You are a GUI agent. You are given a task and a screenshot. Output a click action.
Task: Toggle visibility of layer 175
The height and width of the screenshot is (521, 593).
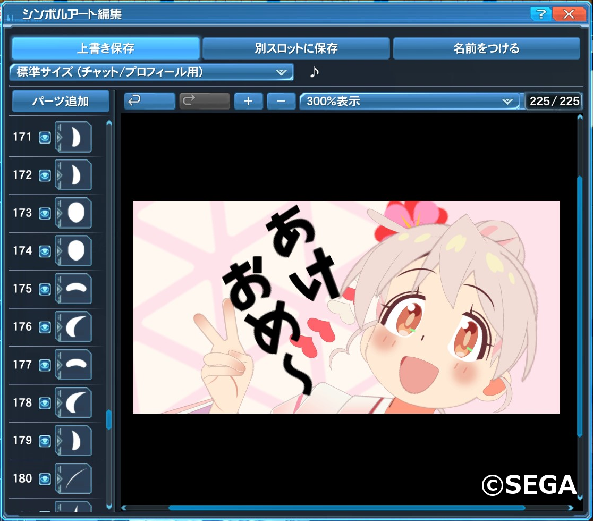pyautogui.click(x=45, y=289)
